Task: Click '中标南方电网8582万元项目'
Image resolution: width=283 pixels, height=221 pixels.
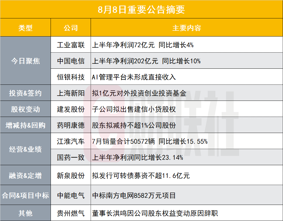Action: (x=134, y=195)
